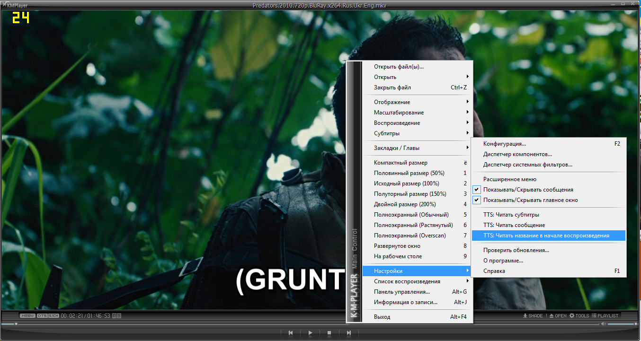
Task: Click the SHADE button
Action: (533, 315)
